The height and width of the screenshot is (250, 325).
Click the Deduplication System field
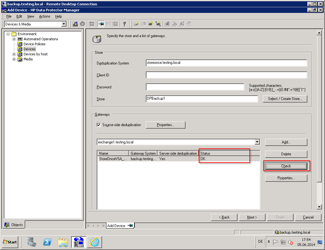pos(226,63)
